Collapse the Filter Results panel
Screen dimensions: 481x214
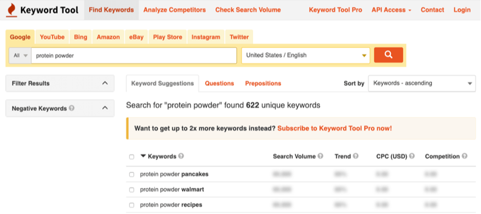coord(105,83)
